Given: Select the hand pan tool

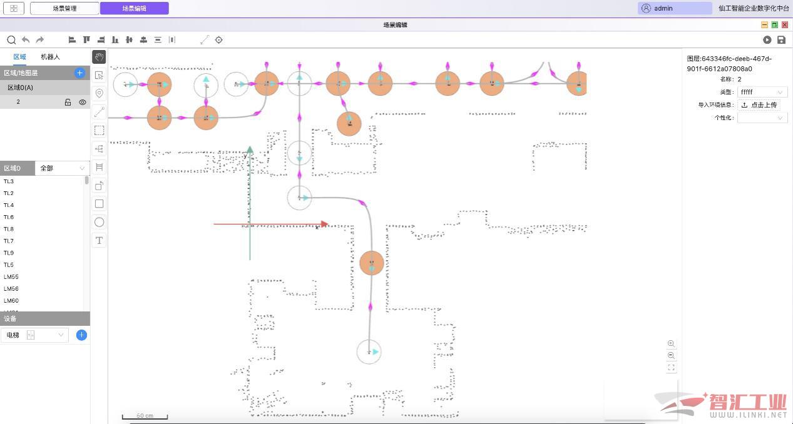Looking at the screenshot, I should tap(99, 57).
